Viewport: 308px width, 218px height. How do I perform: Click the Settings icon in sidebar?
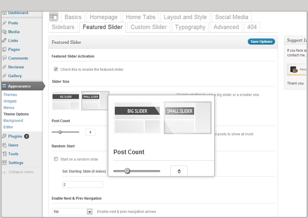(4, 163)
